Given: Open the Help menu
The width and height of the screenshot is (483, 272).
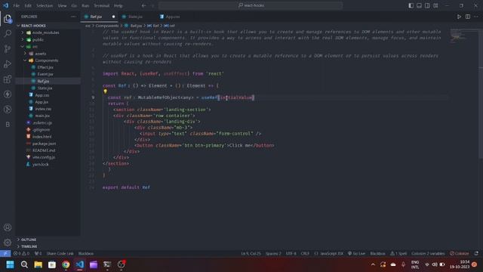Looking at the screenshot, I should (x=118, y=5).
